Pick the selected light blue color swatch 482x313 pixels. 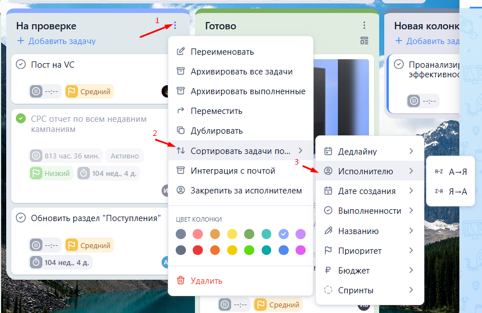click(284, 234)
